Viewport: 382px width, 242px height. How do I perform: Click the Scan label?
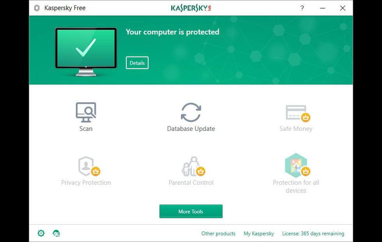tap(86, 128)
